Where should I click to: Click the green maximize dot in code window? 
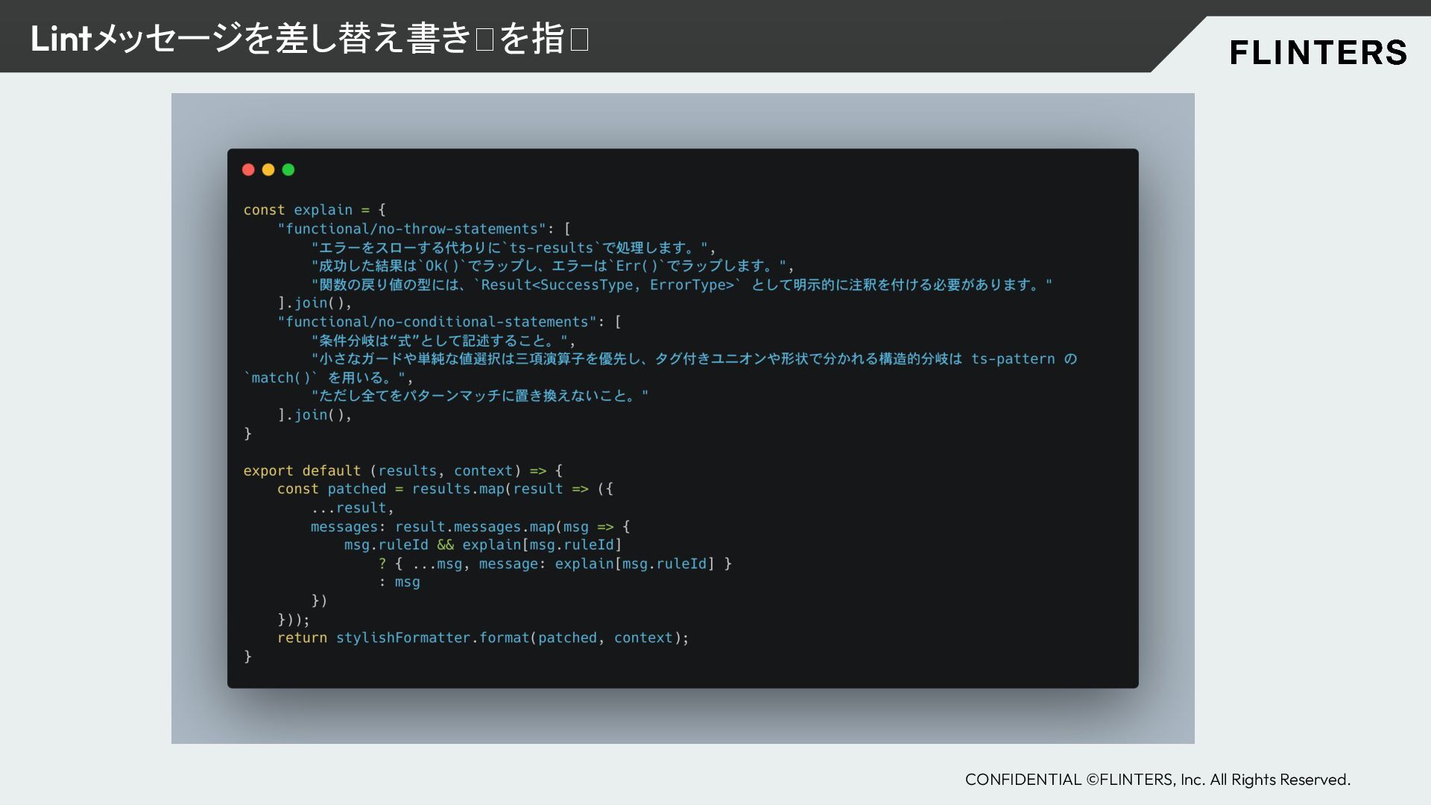(x=288, y=170)
